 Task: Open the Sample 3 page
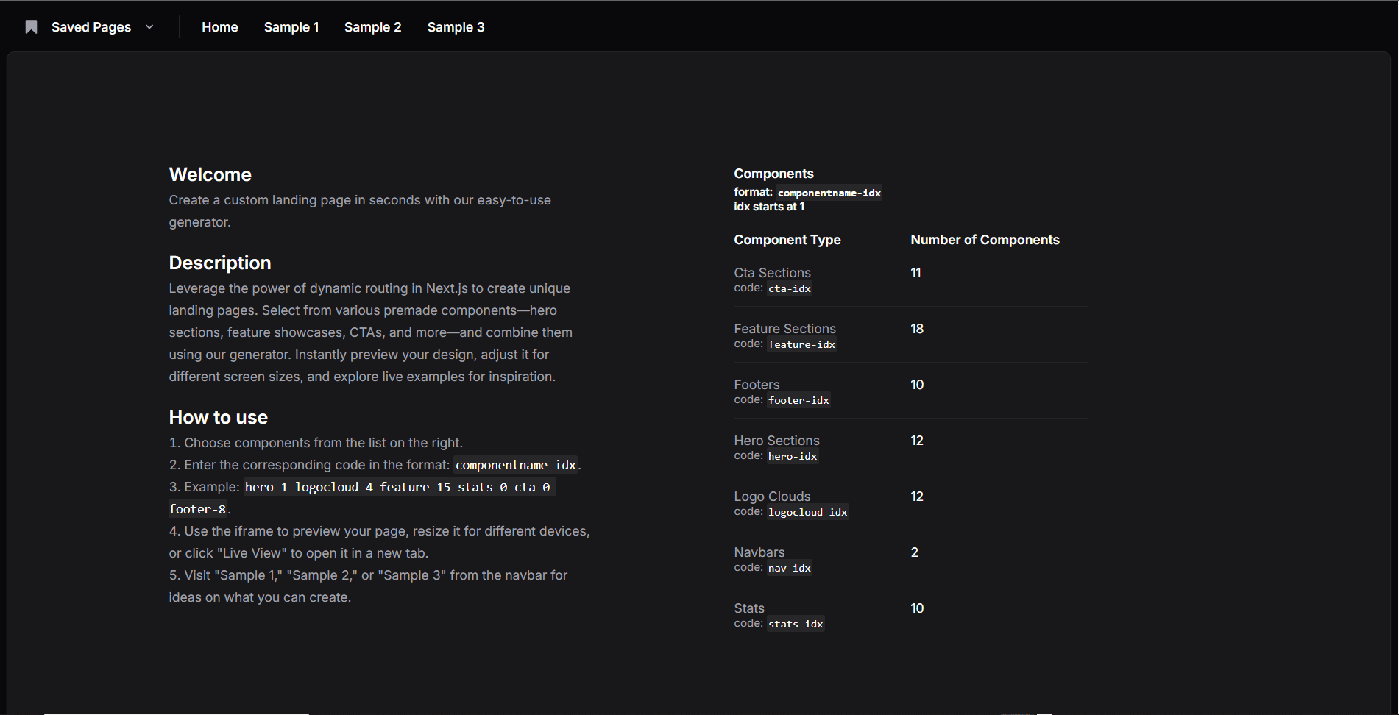point(456,27)
